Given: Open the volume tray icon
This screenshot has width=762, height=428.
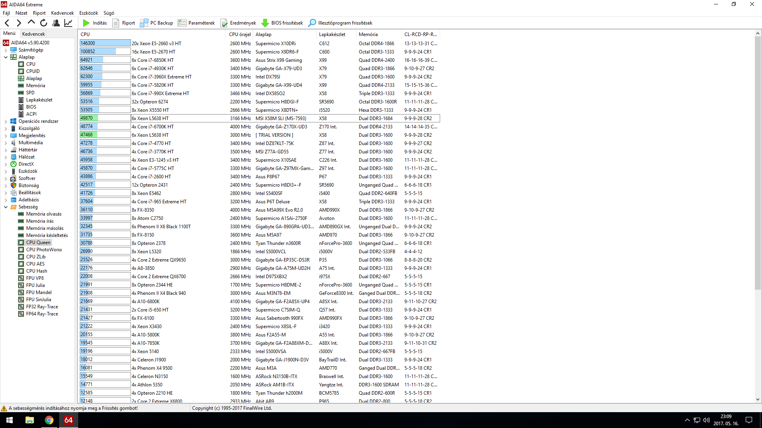Looking at the screenshot, I should tap(706, 420).
